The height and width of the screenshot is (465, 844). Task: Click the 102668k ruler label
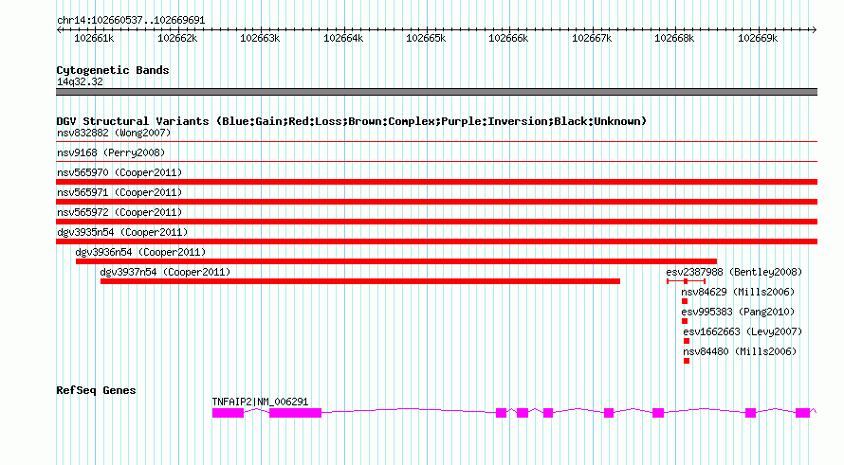pyautogui.click(x=674, y=39)
